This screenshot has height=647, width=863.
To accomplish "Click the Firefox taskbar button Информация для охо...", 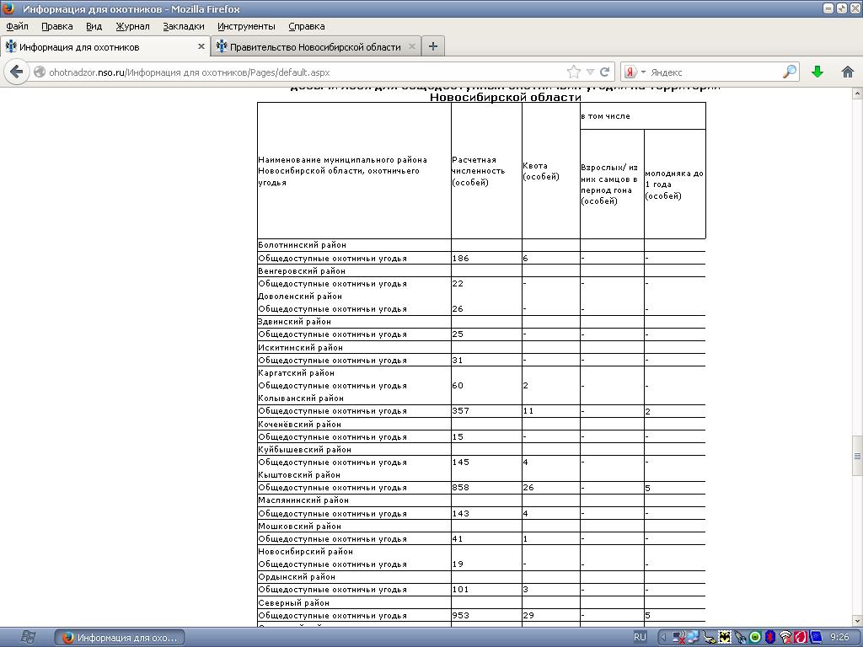I will coord(120,638).
